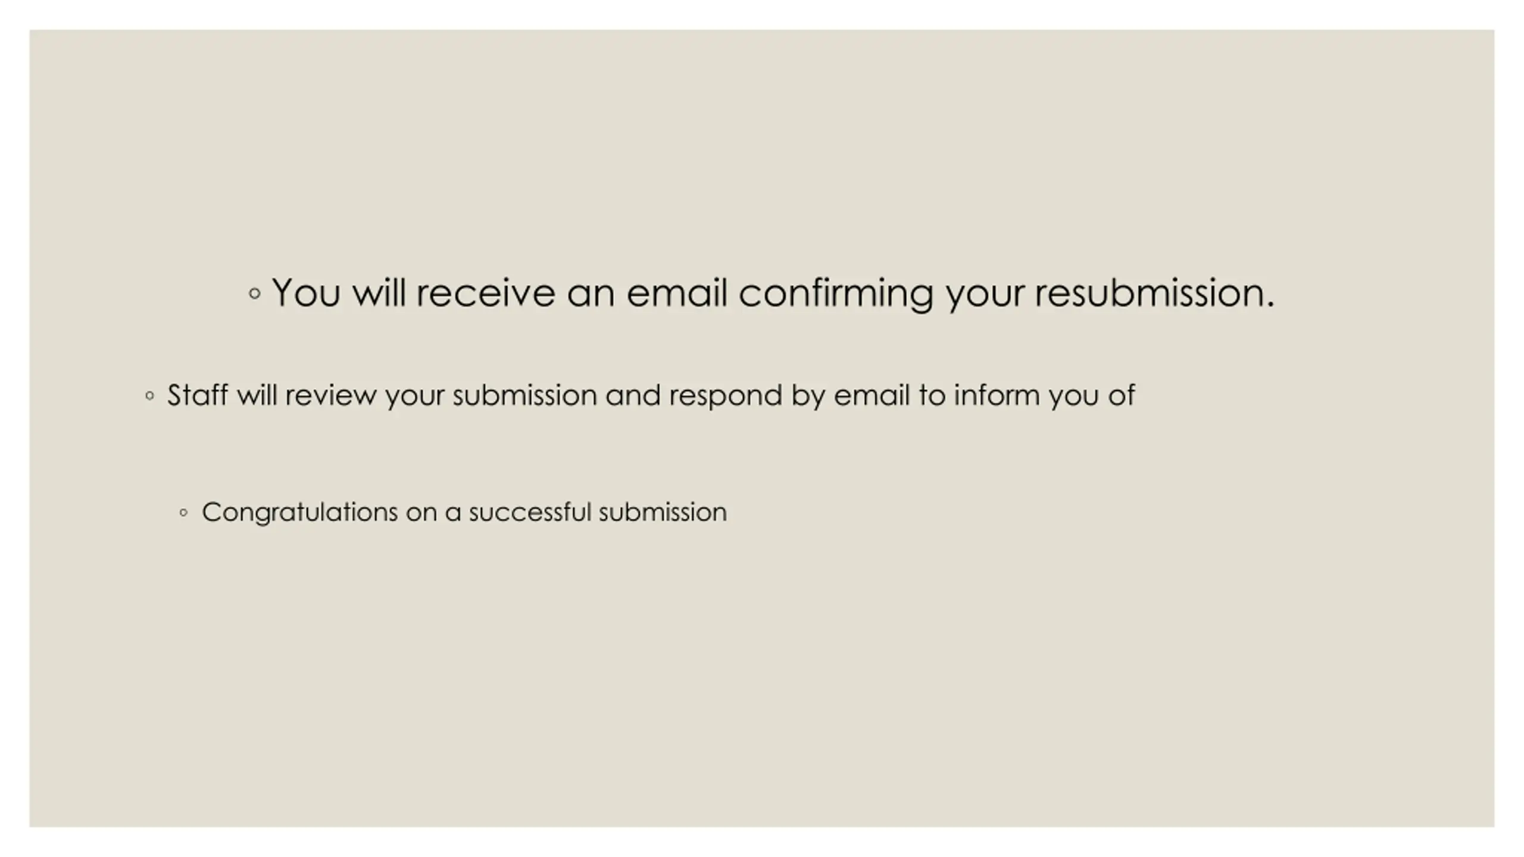Click the bullet before "Staff will review"
The height and width of the screenshot is (857, 1524).
point(149,395)
